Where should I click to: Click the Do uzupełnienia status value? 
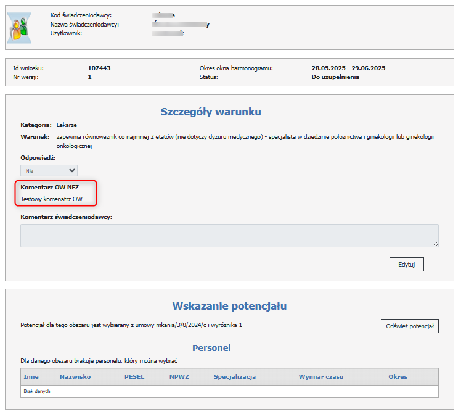(x=335, y=77)
